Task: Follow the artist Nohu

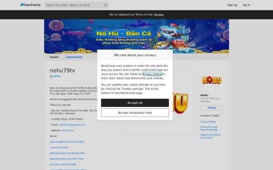Action: (212, 108)
